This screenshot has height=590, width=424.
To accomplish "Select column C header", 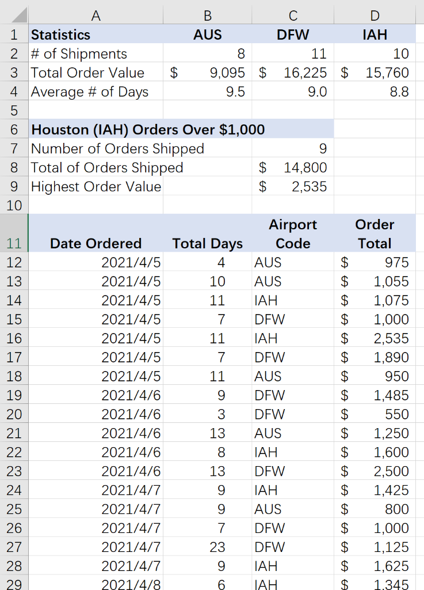I will [x=293, y=16].
